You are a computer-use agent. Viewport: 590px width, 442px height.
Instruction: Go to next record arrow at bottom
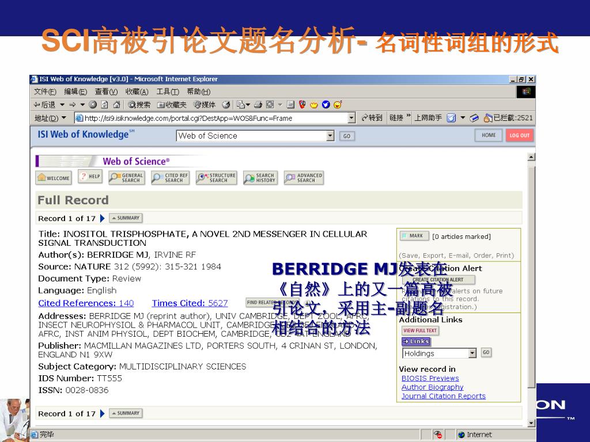click(x=103, y=413)
